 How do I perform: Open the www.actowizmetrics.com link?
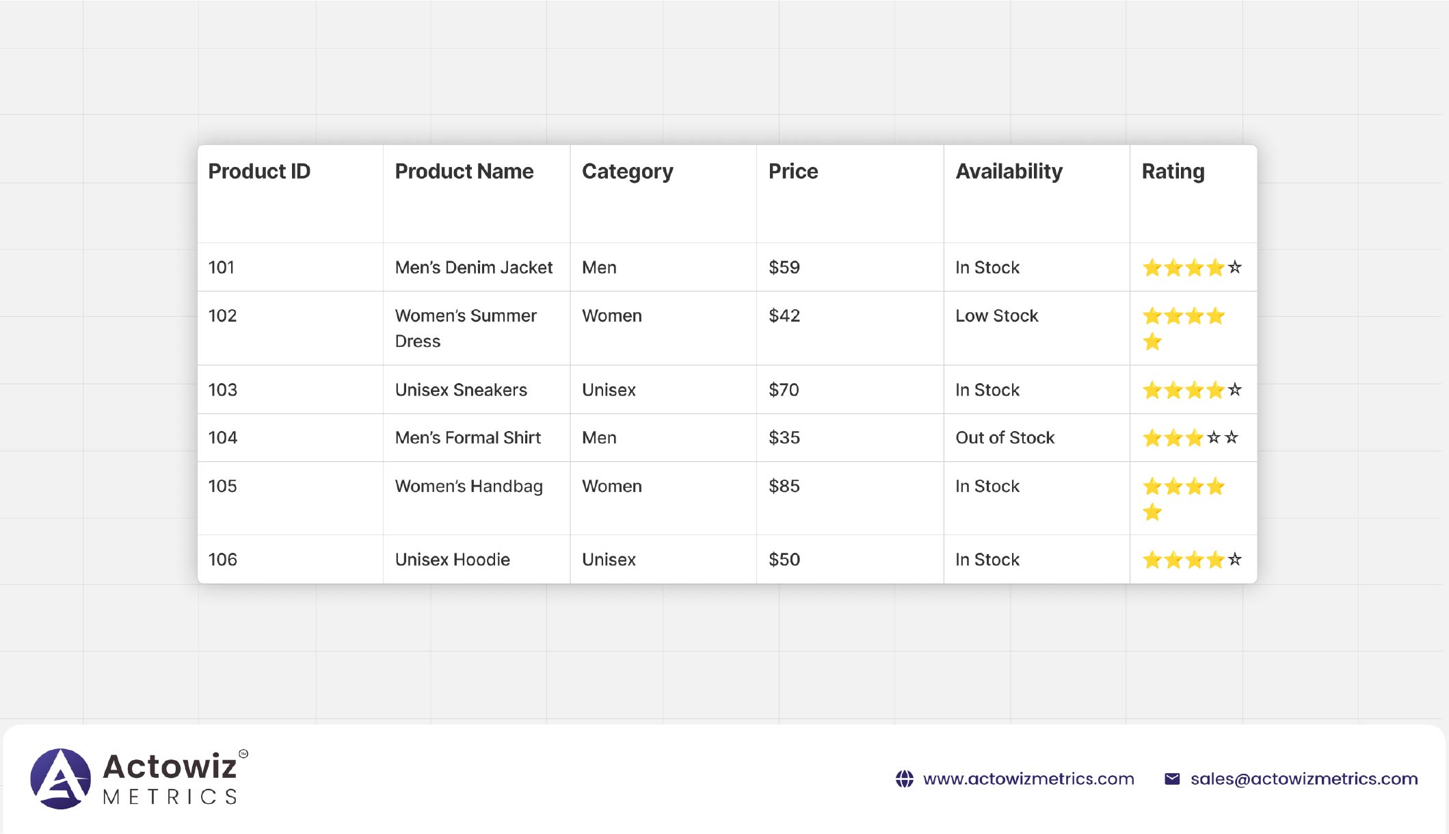pos(1028,779)
